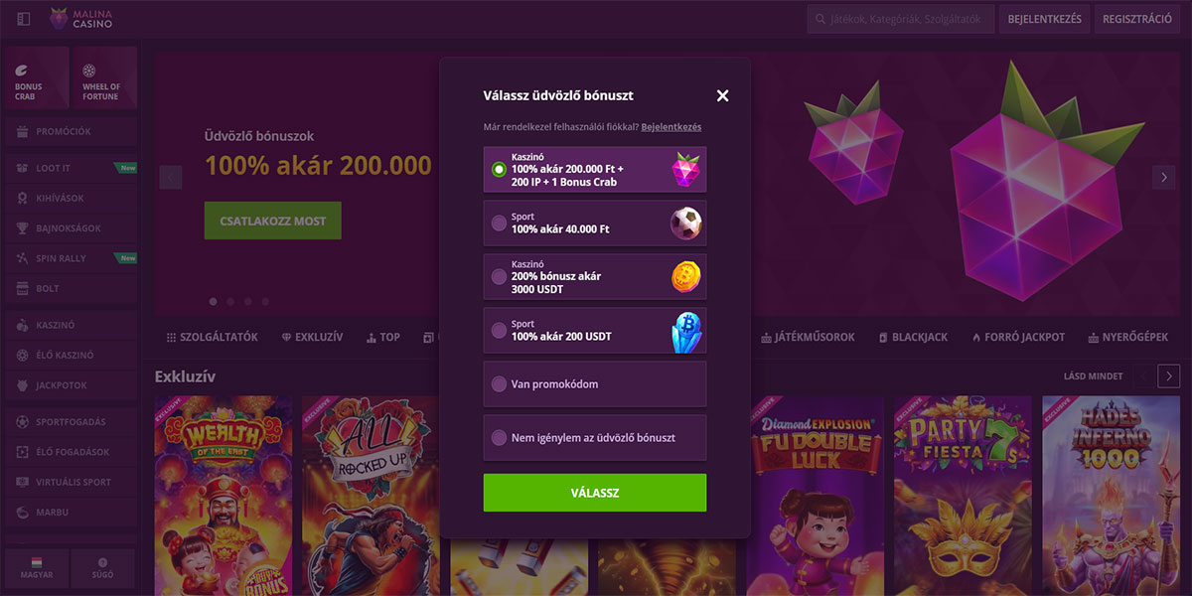1192x596 pixels.
Task: Select the Sport 100% akár 40.000 Ft bonus
Action: [x=595, y=223]
